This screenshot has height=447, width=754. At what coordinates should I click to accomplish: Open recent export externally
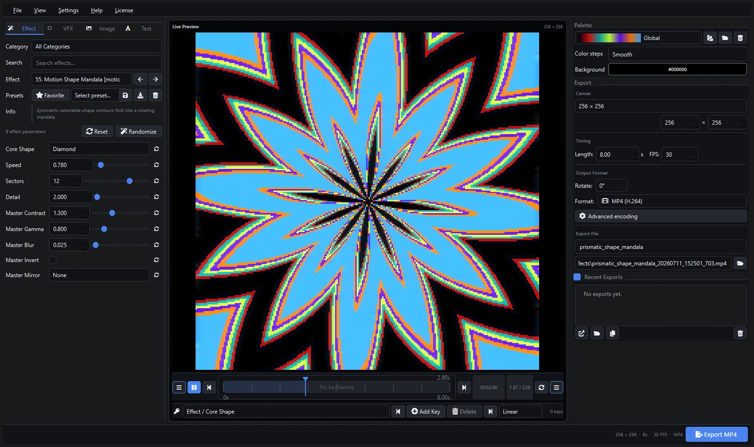point(582,334)
